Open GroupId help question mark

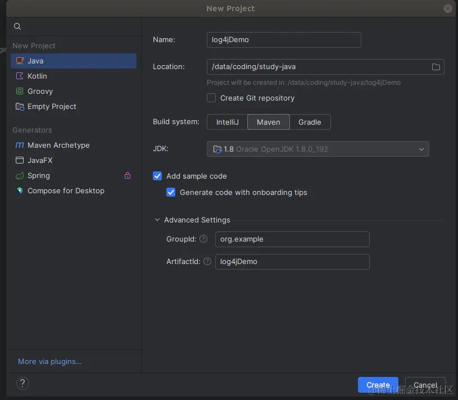(x=203, y=239)
